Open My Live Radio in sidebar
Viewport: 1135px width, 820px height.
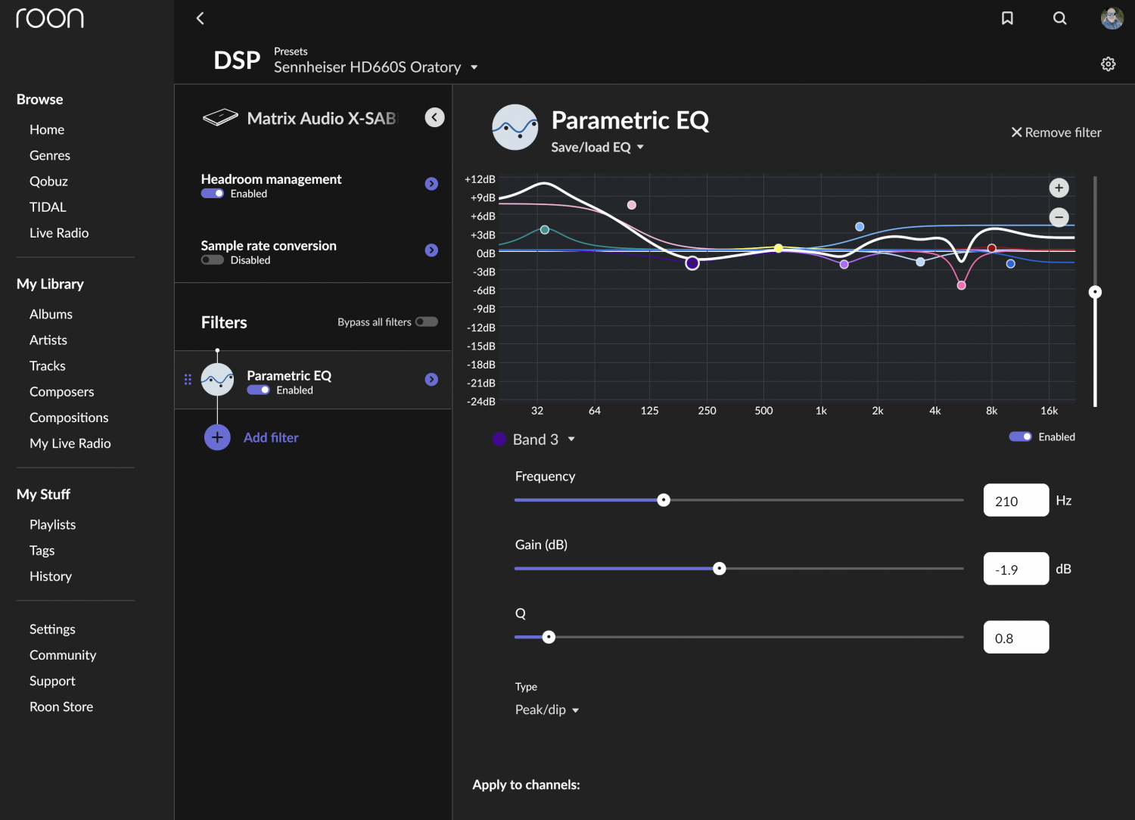pos(70,443)
